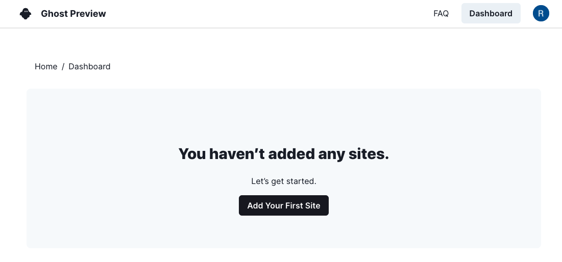Click the word sites in the heading
562x262 pixels.
click(369, 154)
